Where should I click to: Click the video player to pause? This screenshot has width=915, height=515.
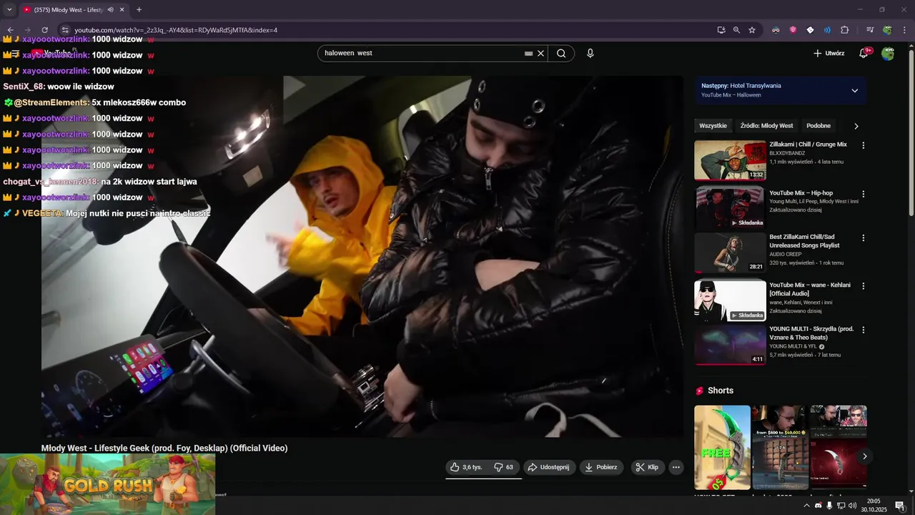click(362, 256)
